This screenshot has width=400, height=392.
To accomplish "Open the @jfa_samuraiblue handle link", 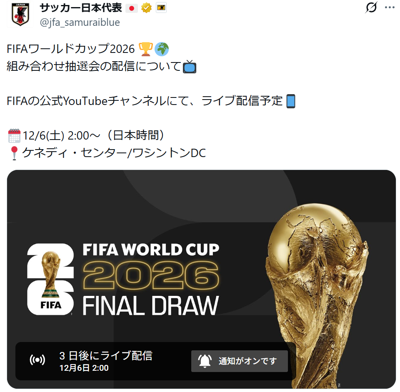I will tap(80, 22).
